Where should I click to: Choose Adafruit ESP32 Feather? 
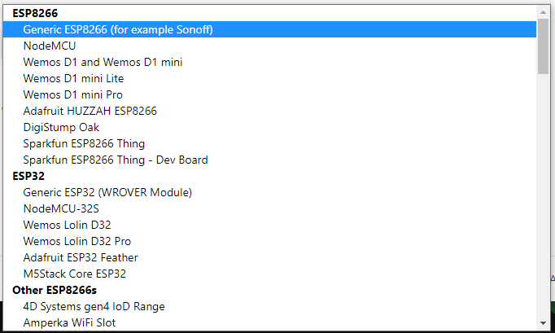269,257
